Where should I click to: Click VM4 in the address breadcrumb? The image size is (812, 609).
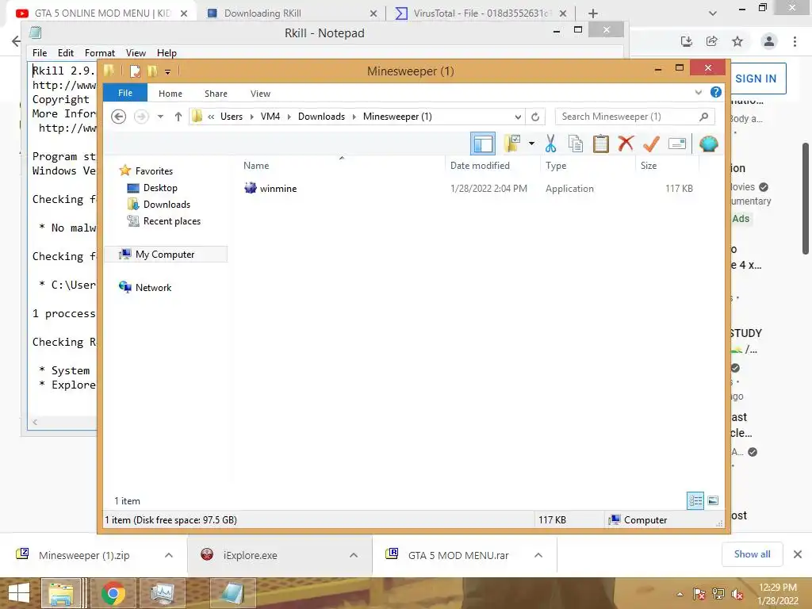click(270, 117)
